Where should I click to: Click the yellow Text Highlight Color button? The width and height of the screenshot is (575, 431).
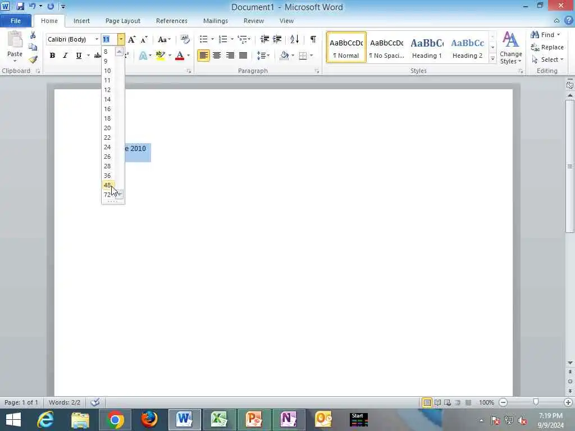click(160, 56)
